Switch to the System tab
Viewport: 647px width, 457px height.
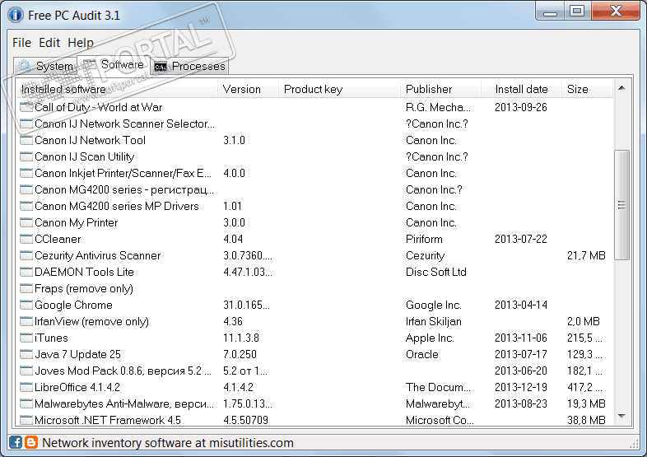[x=45, y=66]
